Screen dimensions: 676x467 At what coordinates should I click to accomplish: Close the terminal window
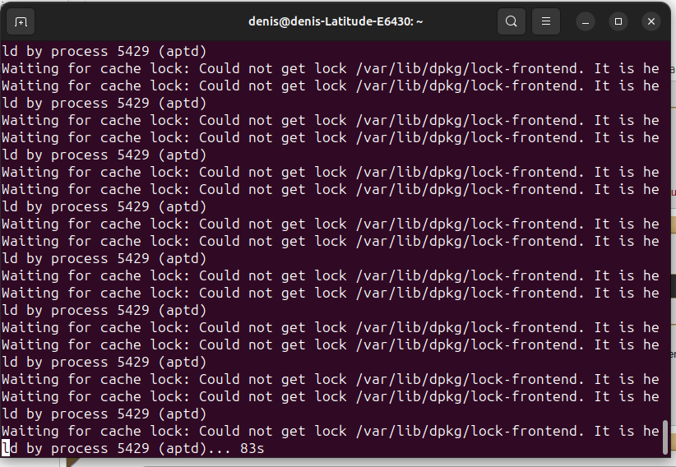[651, 21]
